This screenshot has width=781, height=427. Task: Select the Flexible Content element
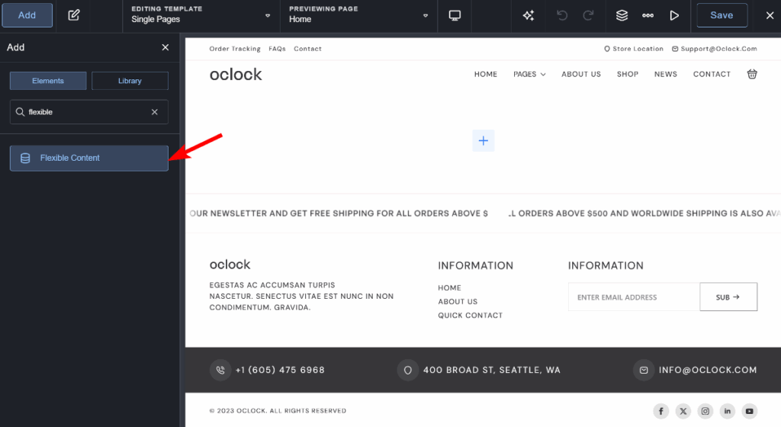(88, 158)
